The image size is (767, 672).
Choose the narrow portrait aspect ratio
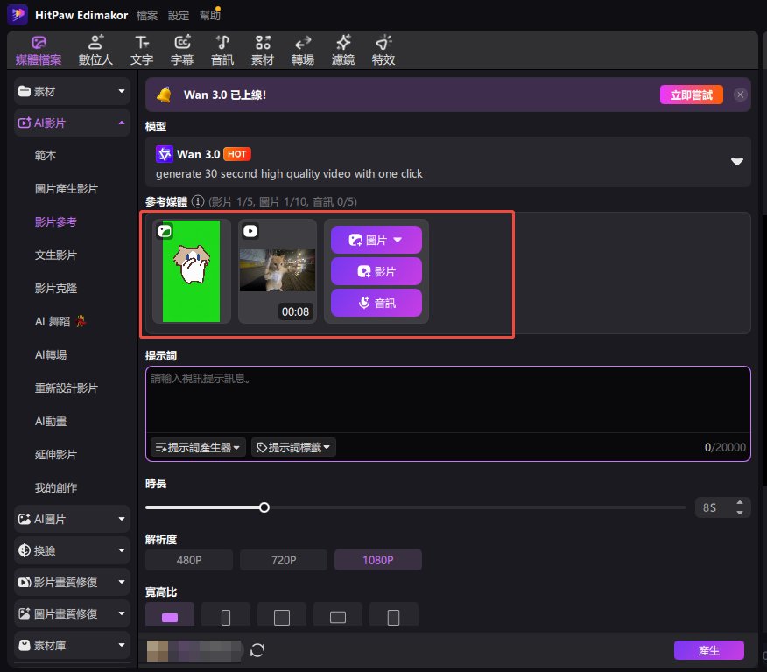[226, 615]
